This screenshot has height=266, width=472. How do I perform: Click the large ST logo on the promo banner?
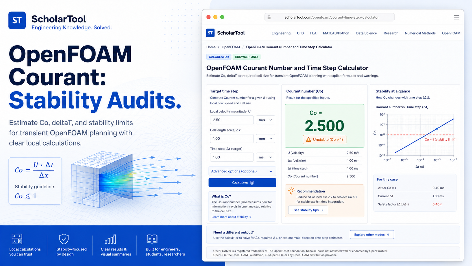17,20
